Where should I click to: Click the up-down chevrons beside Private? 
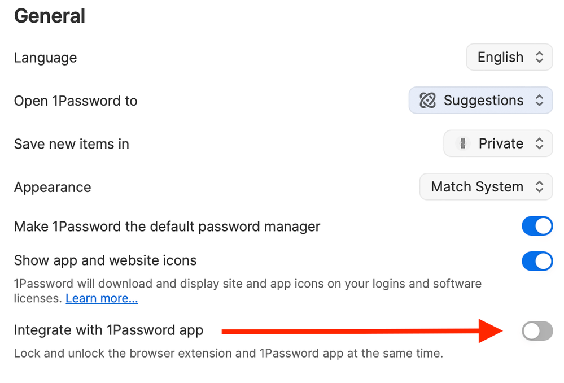pos(539,143)
